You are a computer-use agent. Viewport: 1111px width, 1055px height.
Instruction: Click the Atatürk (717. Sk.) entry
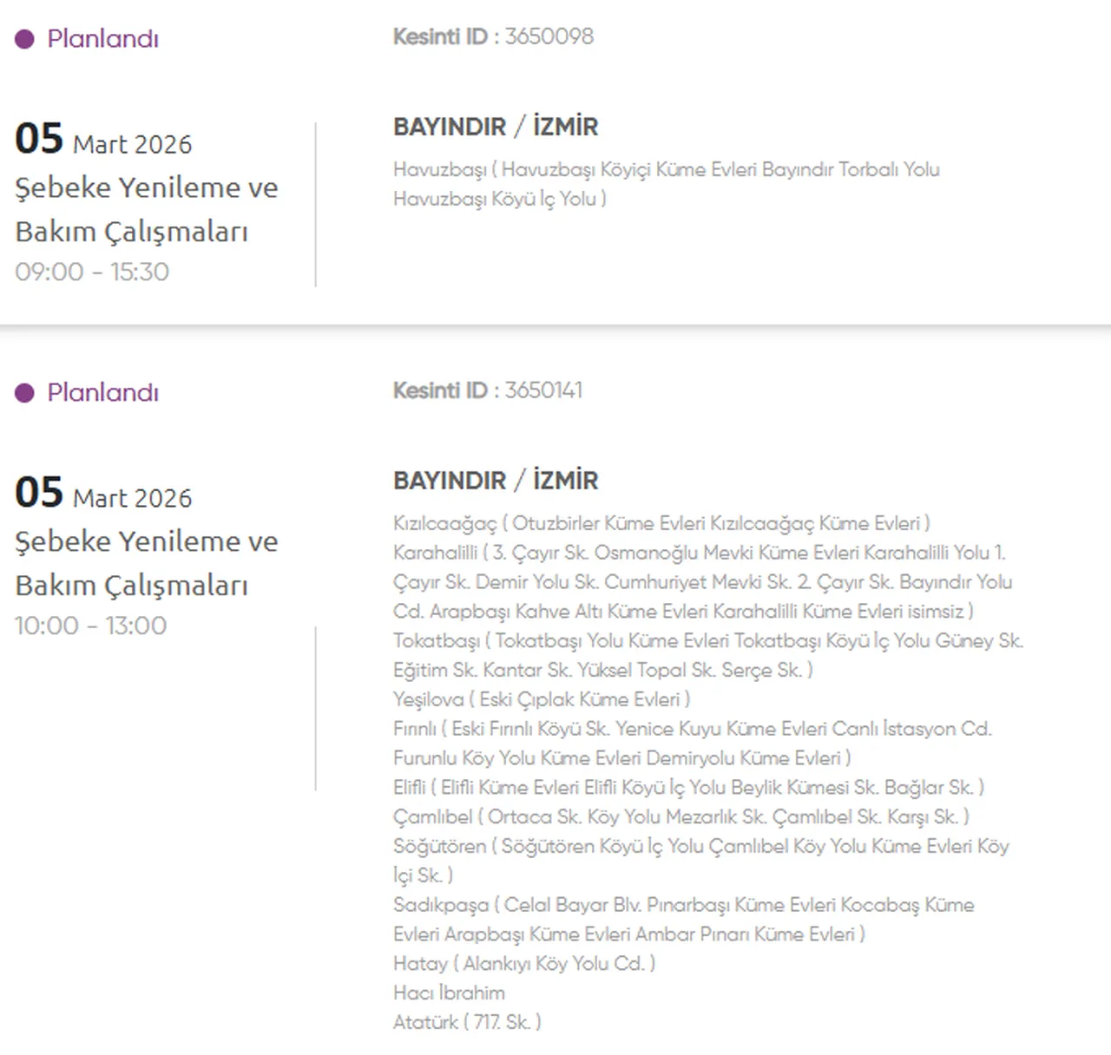click(467, 1022)
